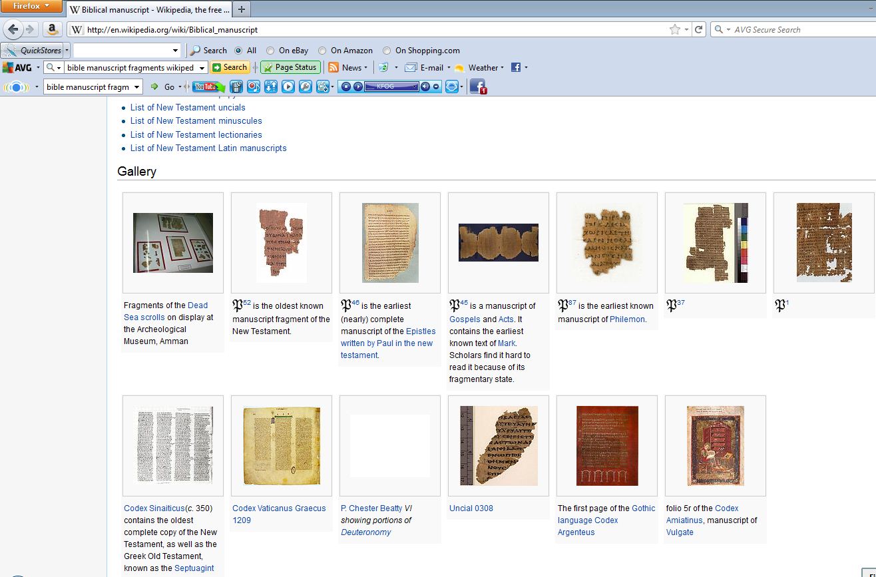876x577 pixels.
Task: Open the Codex Vaticanus Graecus thumbnail
Action: coord(281,446)
